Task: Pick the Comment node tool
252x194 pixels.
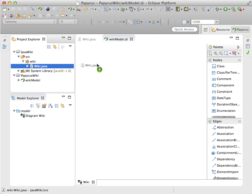Action: 224,79
